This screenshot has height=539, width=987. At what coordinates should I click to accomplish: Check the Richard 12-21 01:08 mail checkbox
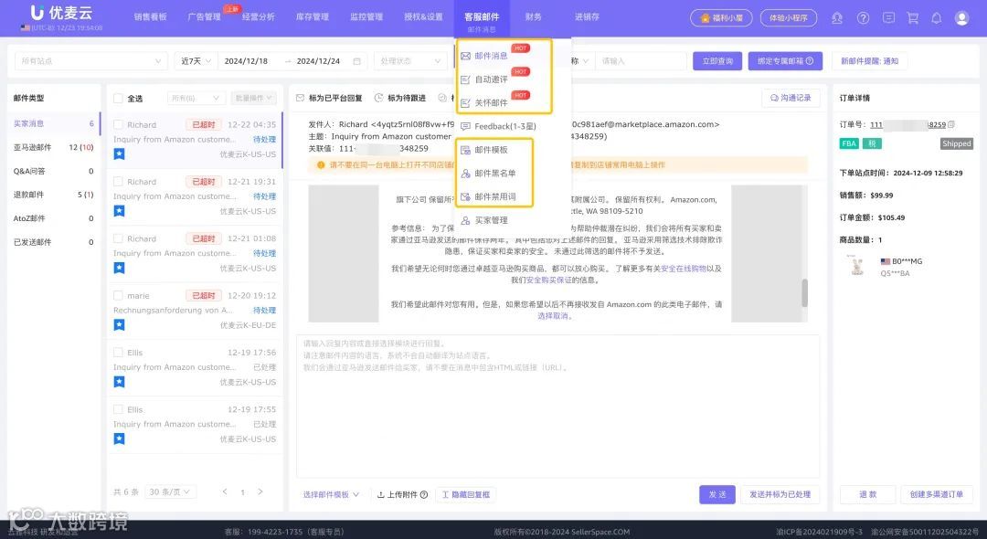tap(118, 238)
